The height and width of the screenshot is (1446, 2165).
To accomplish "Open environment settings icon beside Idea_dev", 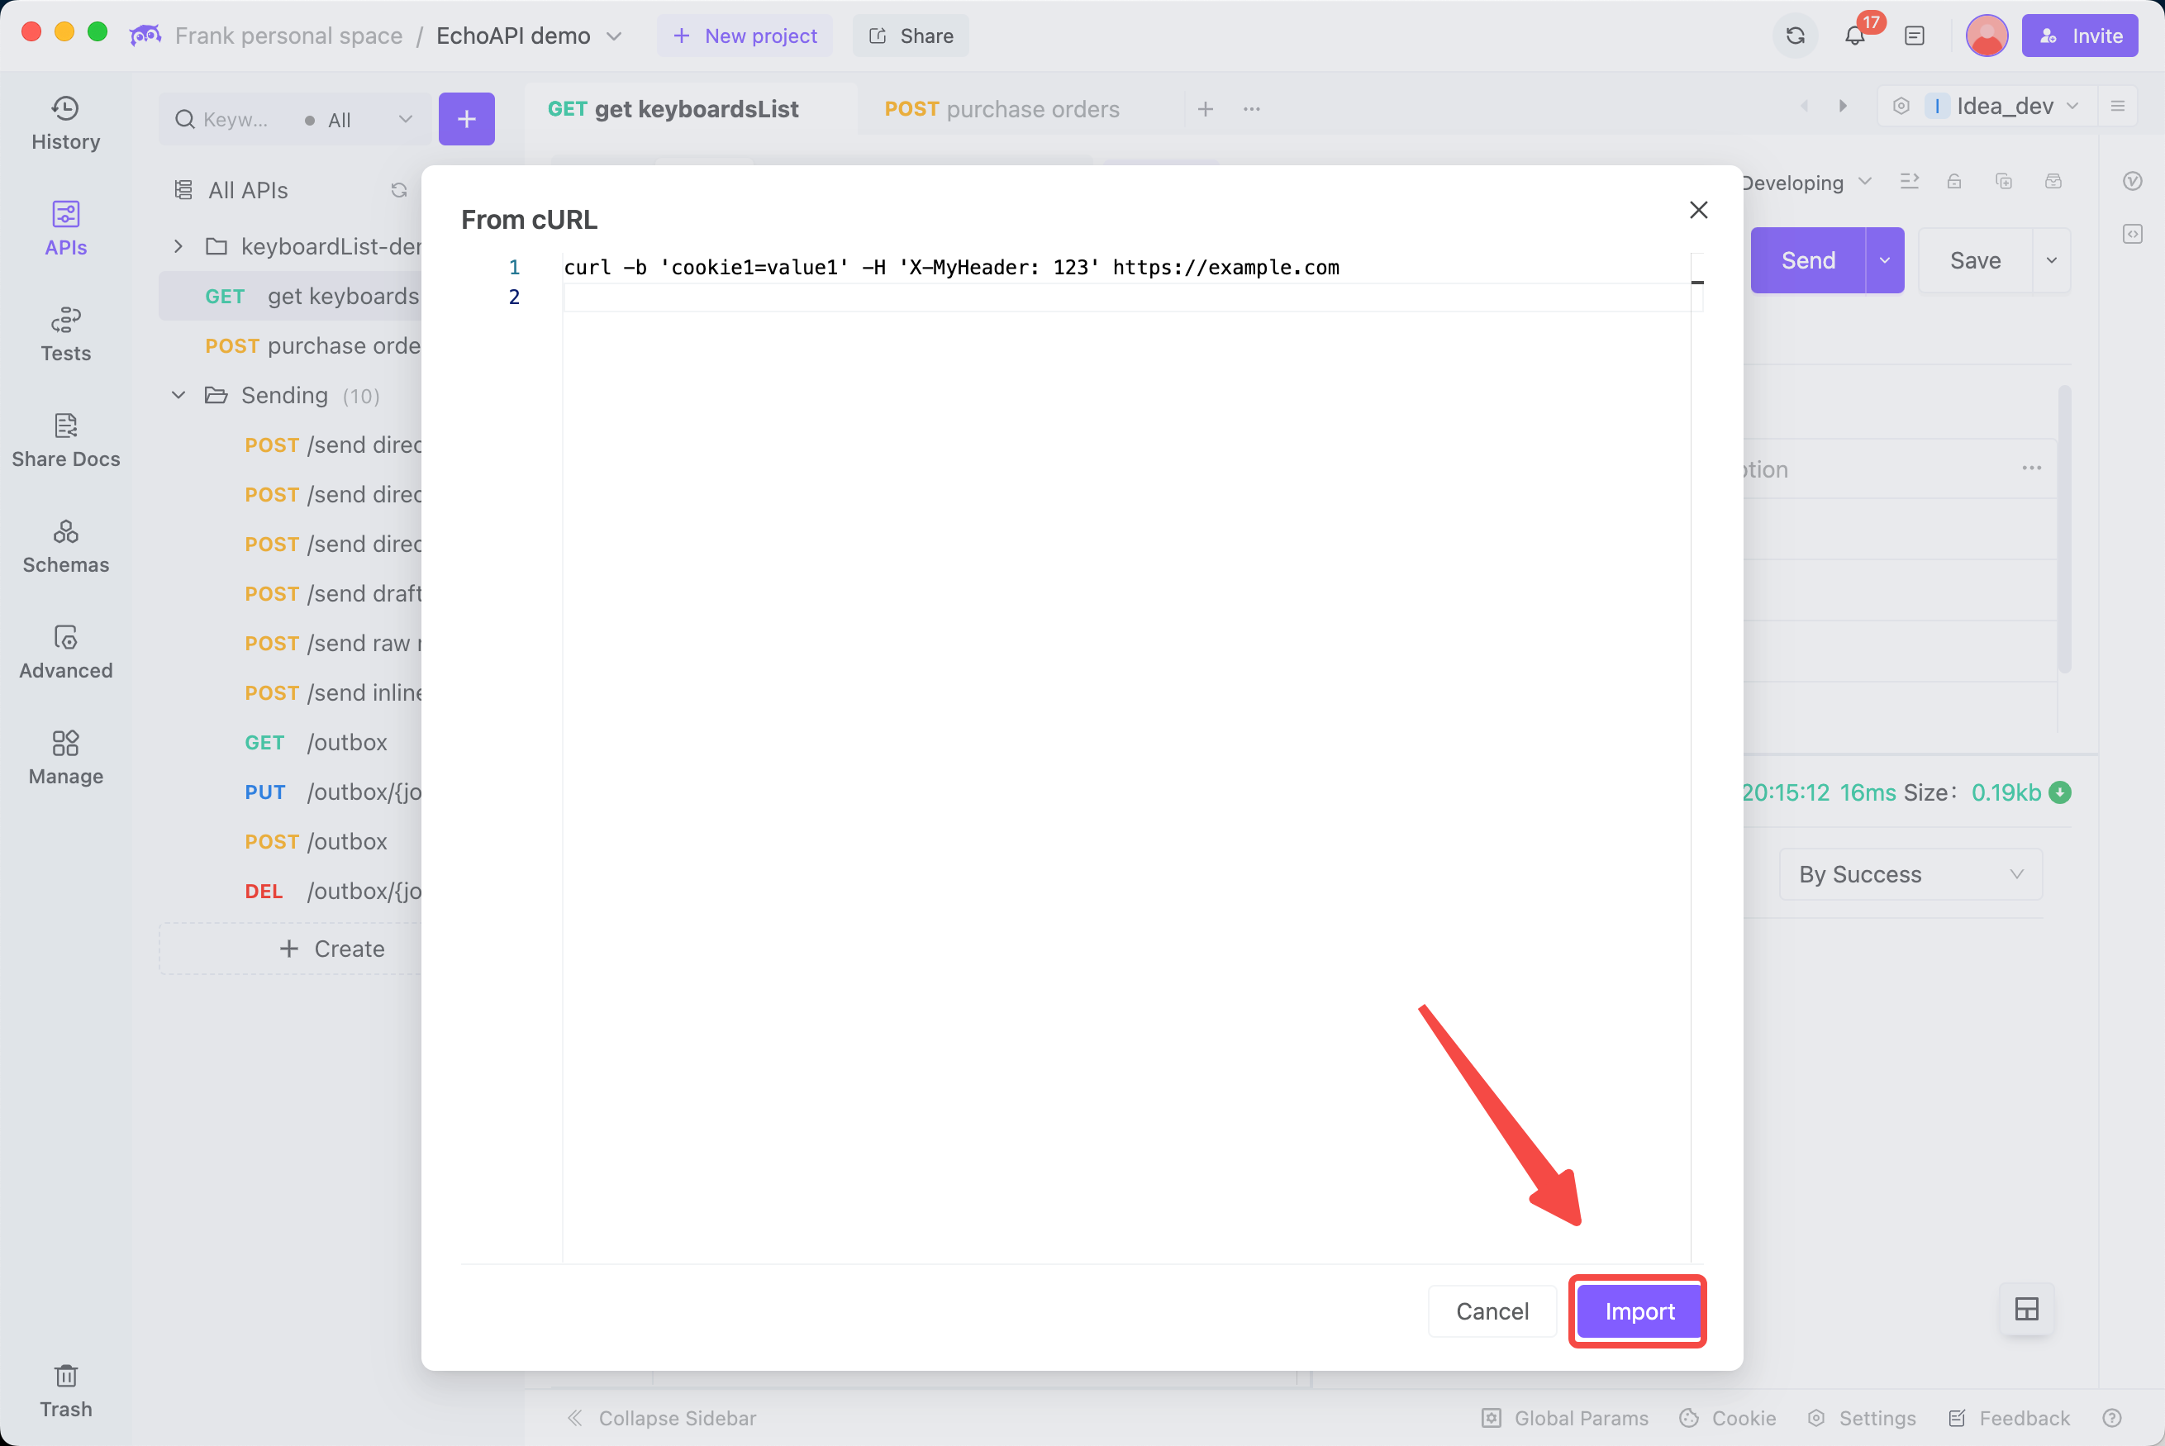I will tap(1901, 106).
